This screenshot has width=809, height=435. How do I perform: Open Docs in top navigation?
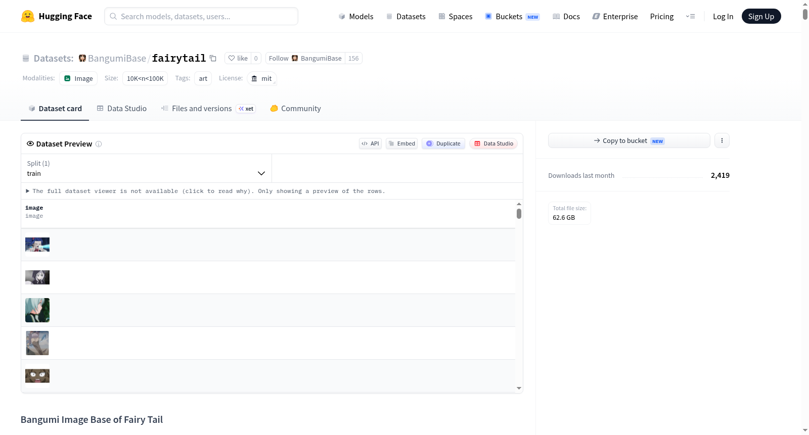point(566,16)
